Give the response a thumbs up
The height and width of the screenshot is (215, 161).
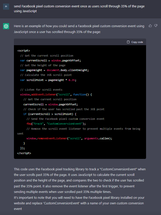coord(150,26)
